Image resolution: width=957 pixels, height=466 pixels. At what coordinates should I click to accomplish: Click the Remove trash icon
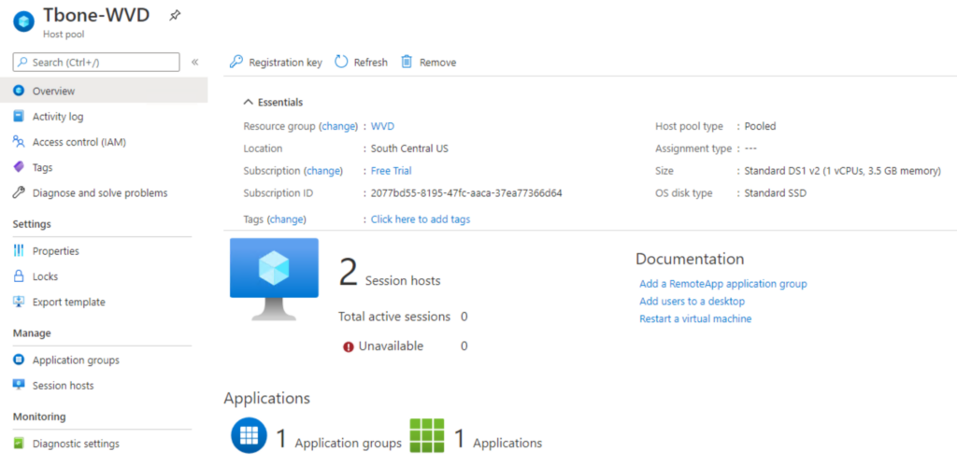(407, 63)
